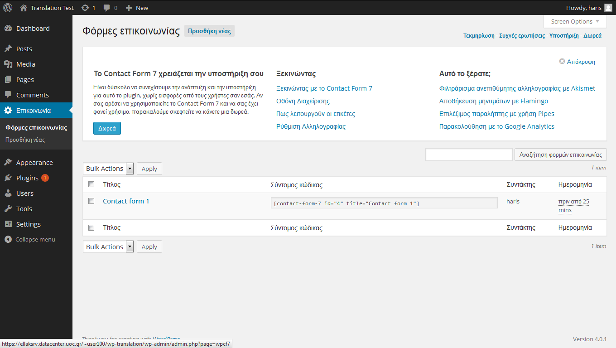
Task: Click in the contact forms search field
Action: [469, 155]
